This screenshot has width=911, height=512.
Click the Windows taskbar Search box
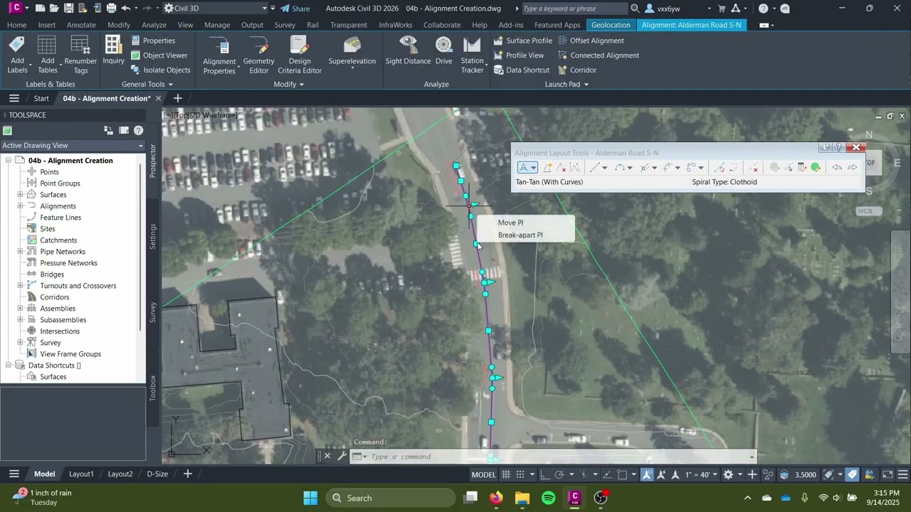coord(391,498)
